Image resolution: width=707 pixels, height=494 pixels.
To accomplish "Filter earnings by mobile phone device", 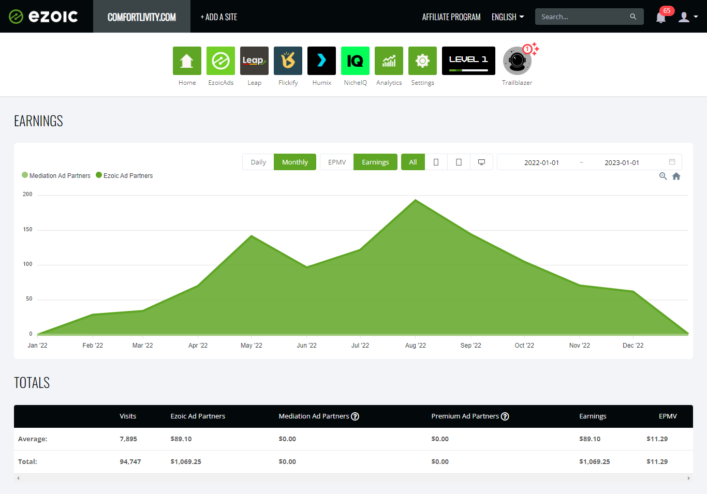I will click(436, 162).
